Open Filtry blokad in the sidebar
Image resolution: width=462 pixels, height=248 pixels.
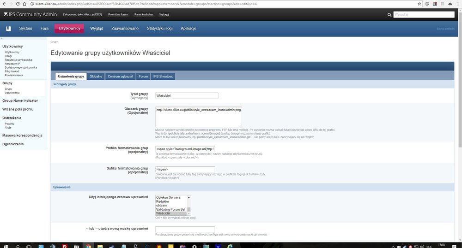coord(12,71)
